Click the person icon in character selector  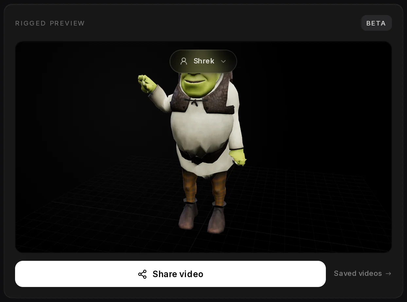click(x=184, y=61)
